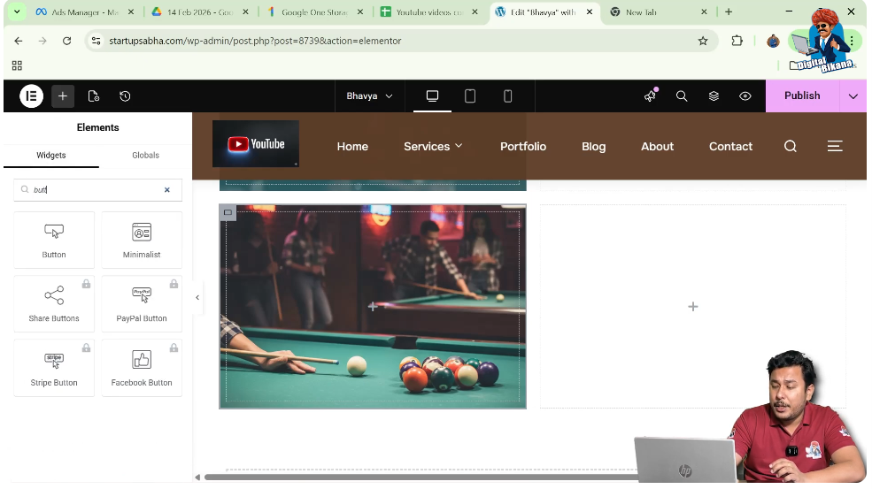
Task: Select the Widgets tab
Action: [x=51, y=155]
